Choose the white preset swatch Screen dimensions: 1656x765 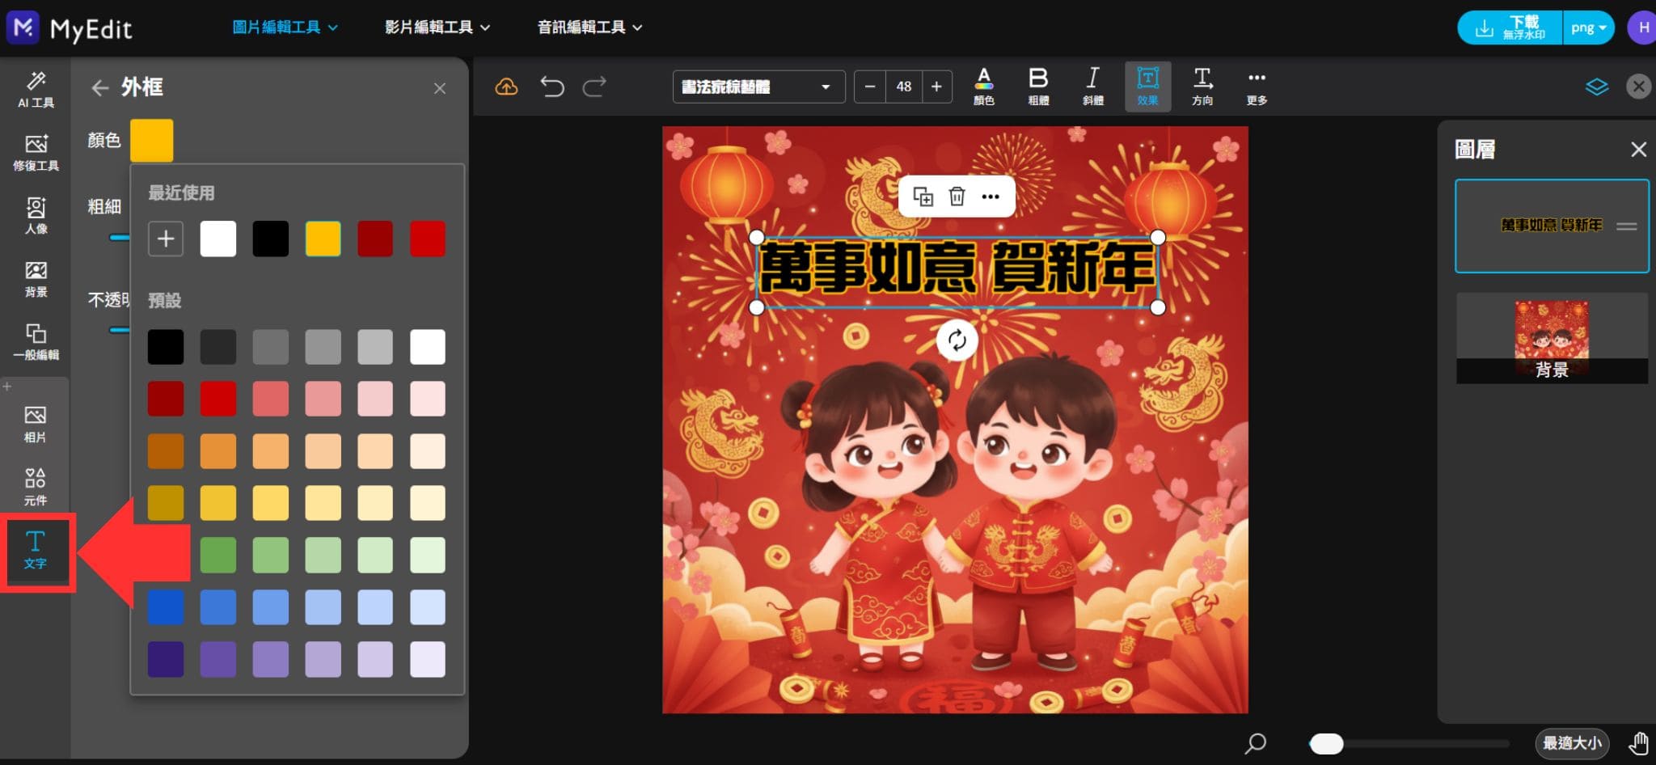pyautogui.click(x=428, y=347)
